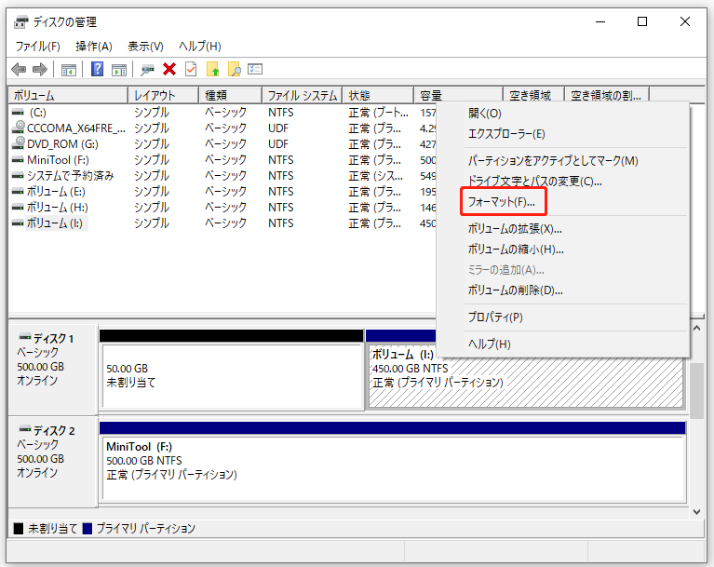Click the Back arrow toolbar icon
The height and width of the screenshot is (567, 714).
[x=19, y=70]
